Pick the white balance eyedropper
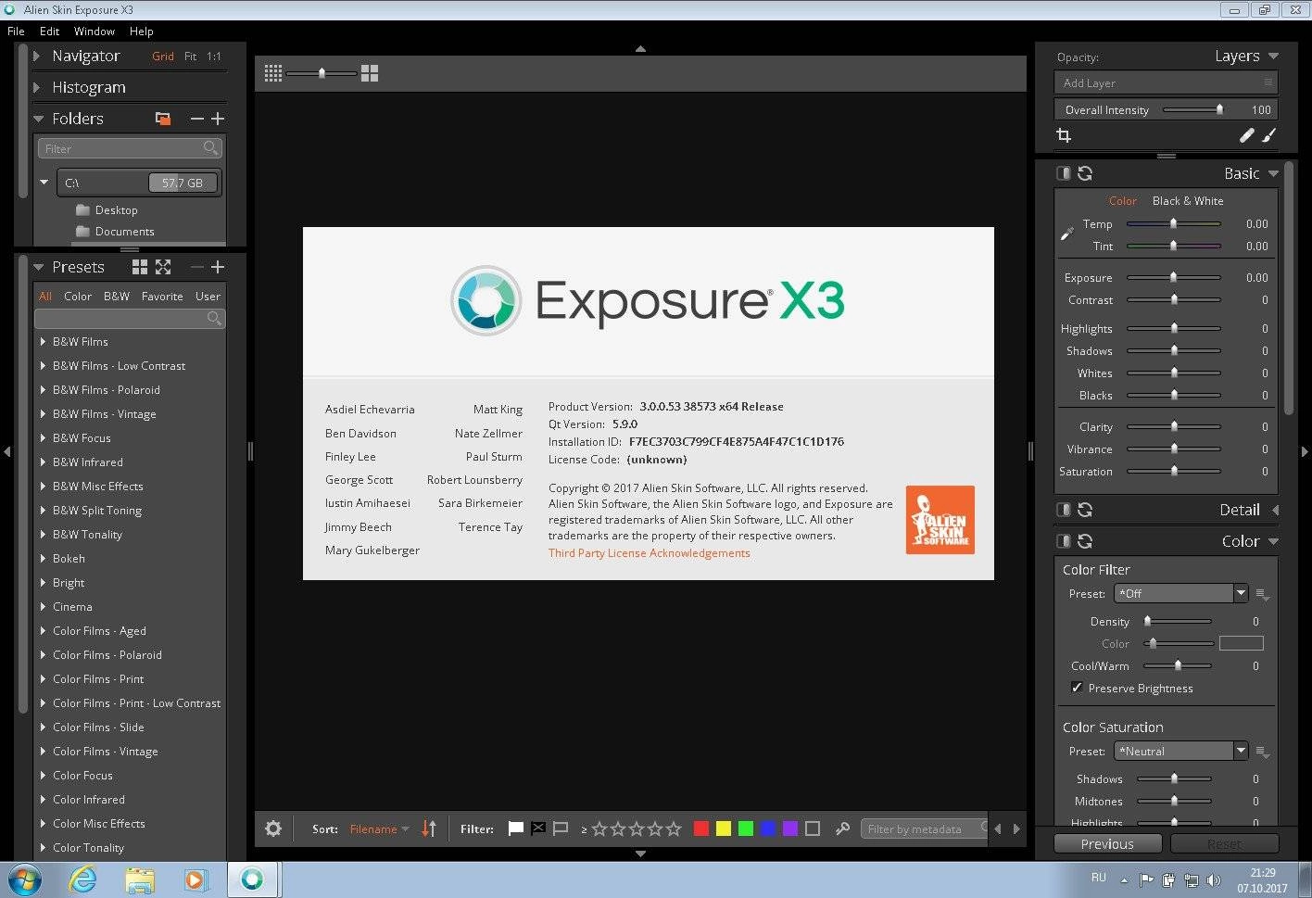This screenshot has width=1312, height=898. tap(1066, 234)
